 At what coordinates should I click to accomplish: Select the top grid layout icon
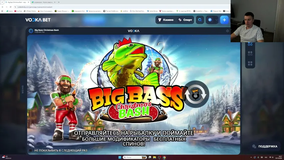coord(250,44)
